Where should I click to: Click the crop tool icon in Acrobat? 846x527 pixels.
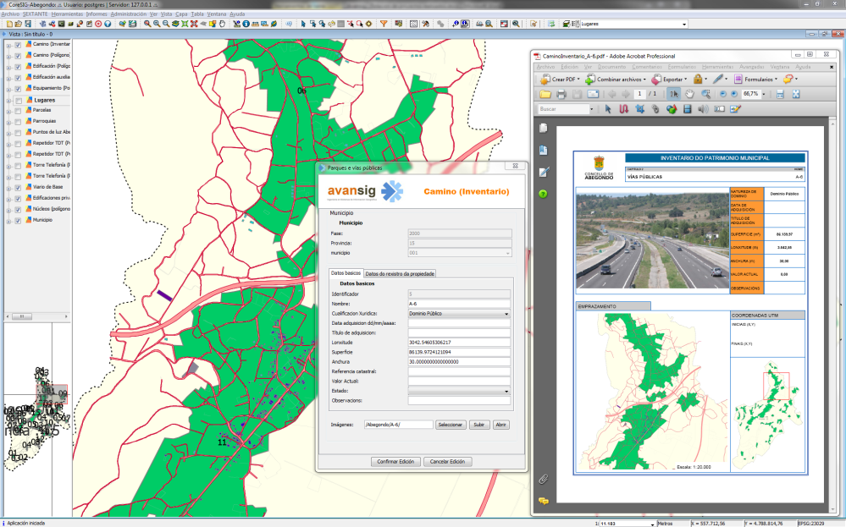point(640,109)
